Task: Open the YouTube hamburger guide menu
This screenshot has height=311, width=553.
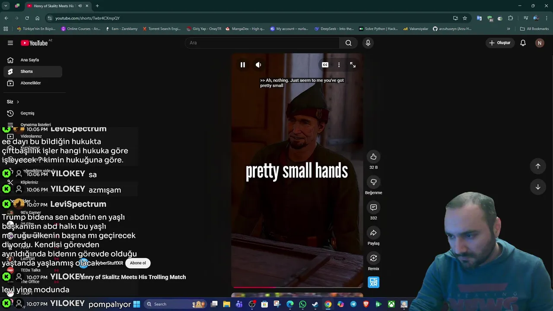Action: [x=10, y=43]
